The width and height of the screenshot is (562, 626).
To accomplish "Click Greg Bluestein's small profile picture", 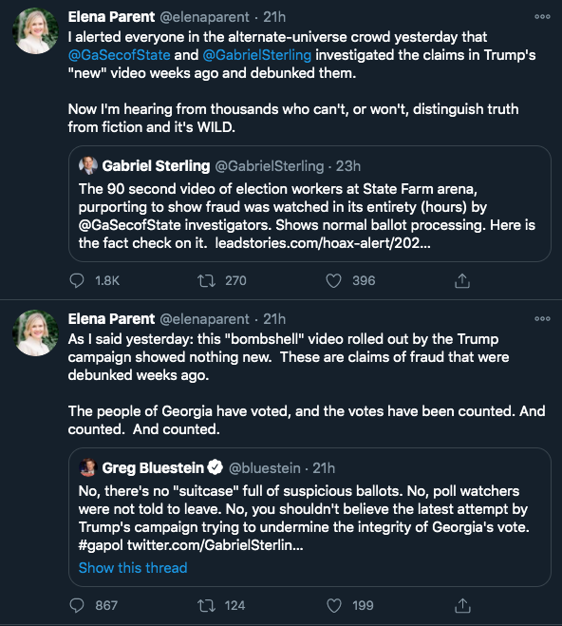I will click(x=88, y=467).
